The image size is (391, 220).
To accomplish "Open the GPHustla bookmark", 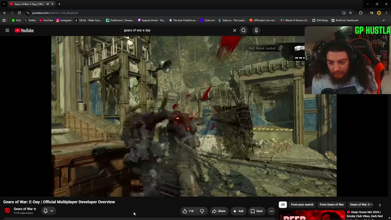I will tap(263, 20).
